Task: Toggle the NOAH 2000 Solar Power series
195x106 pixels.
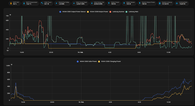Action: click(x=87, y=61)
